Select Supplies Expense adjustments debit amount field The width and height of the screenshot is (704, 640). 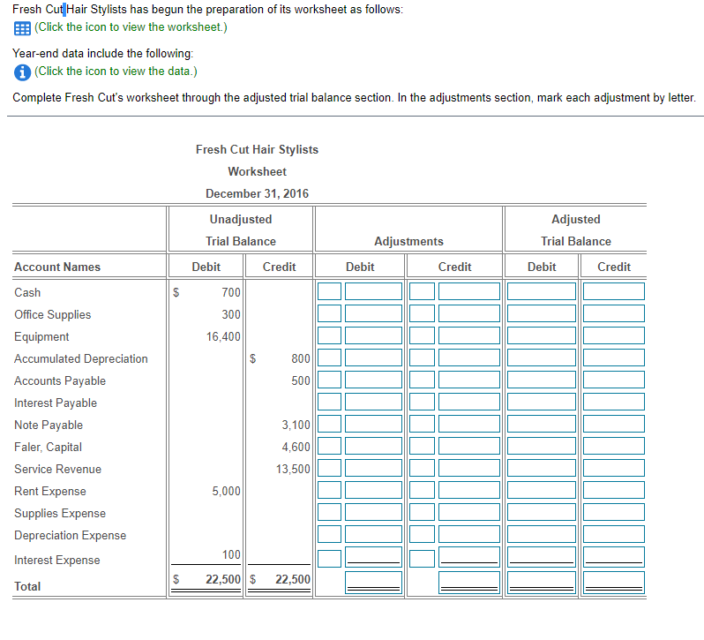(x=373, y=511)
